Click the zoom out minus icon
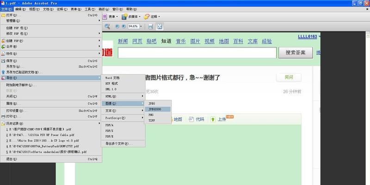The width and height of the screenshot is (370, 185). (x=117, y=26)
